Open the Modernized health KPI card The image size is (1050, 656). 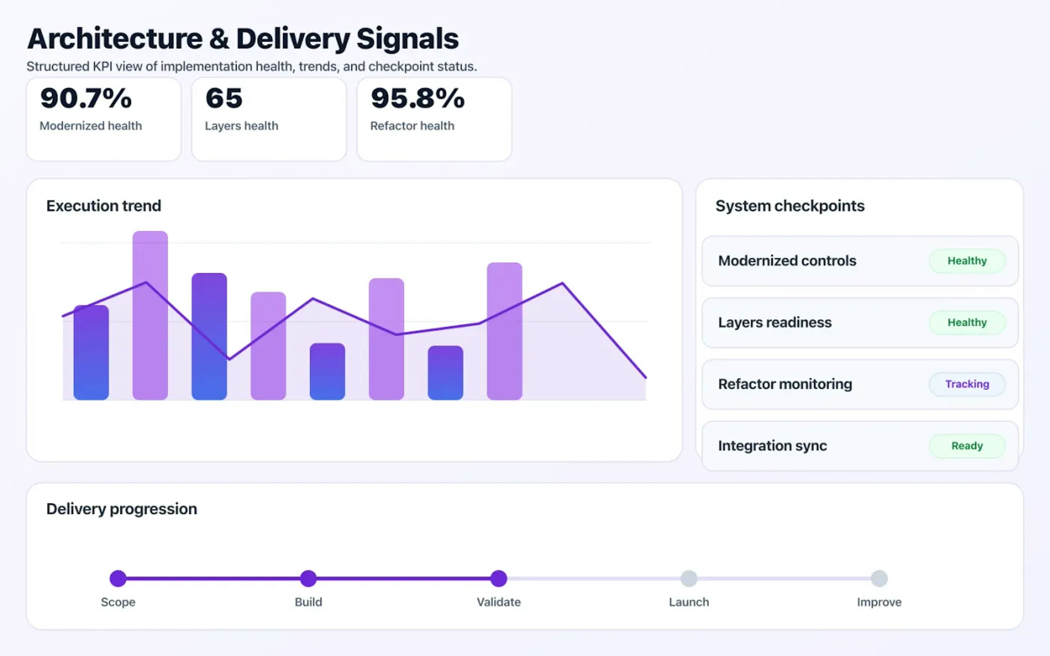[103, 118]
